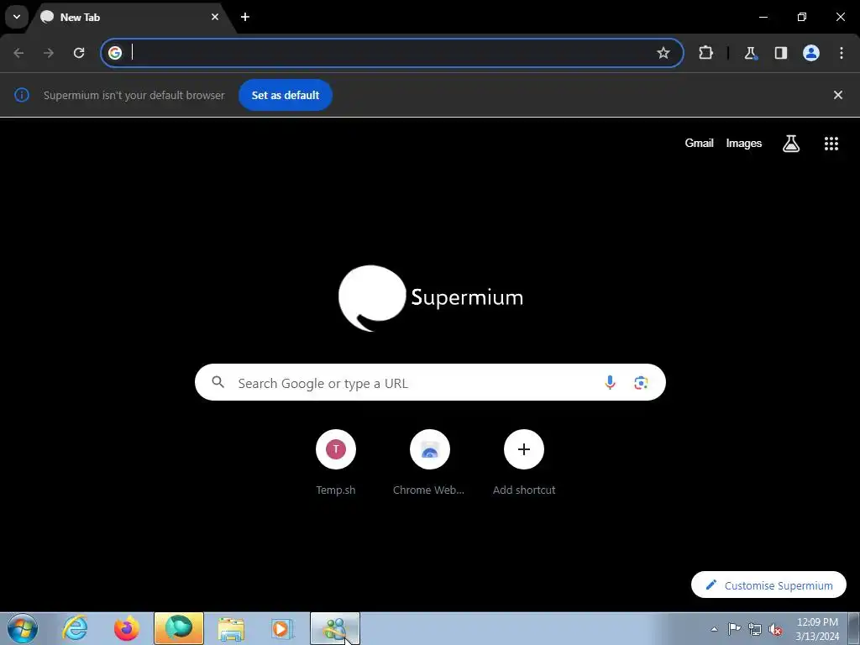Image resolution: width=860 pixels, height=645 pixels.
Task: Open the tab search dropdown arrow
Action: pos(17,17)
